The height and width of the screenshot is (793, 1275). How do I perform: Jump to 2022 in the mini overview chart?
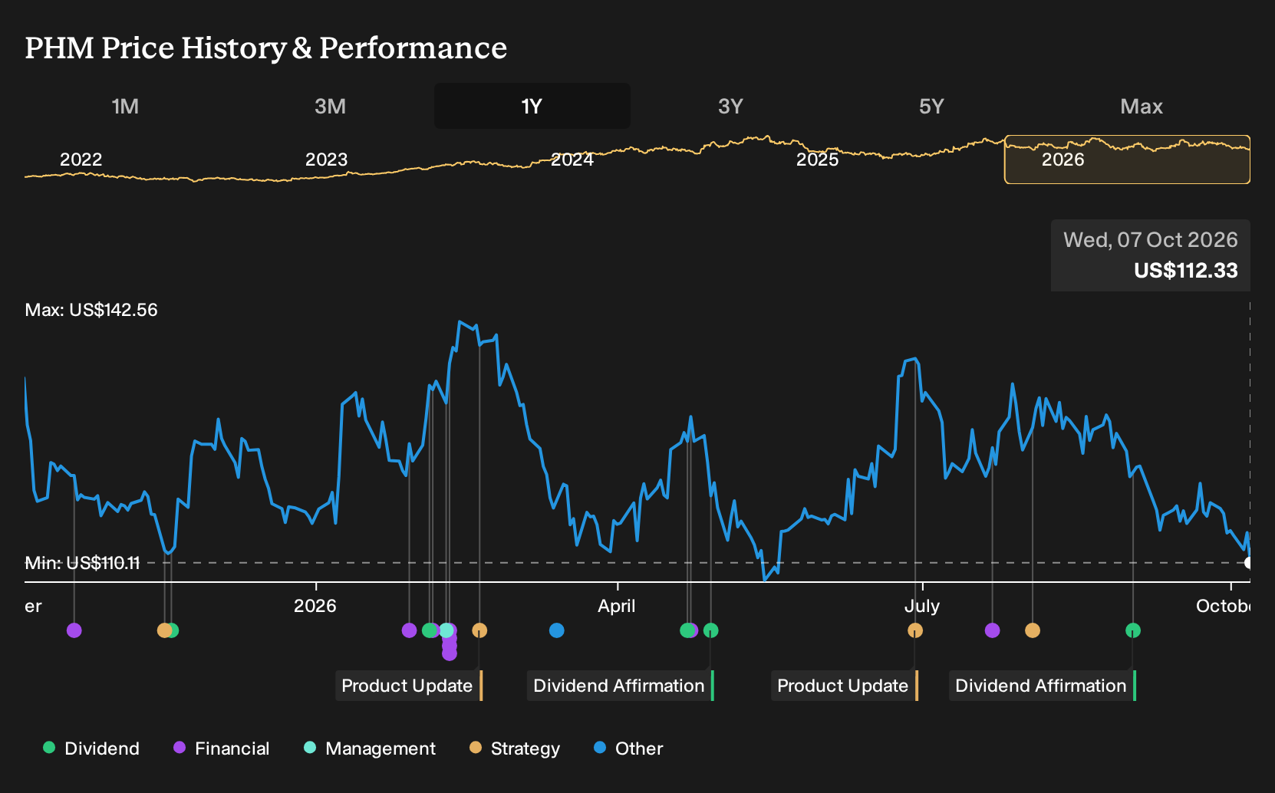coord(81,160)
